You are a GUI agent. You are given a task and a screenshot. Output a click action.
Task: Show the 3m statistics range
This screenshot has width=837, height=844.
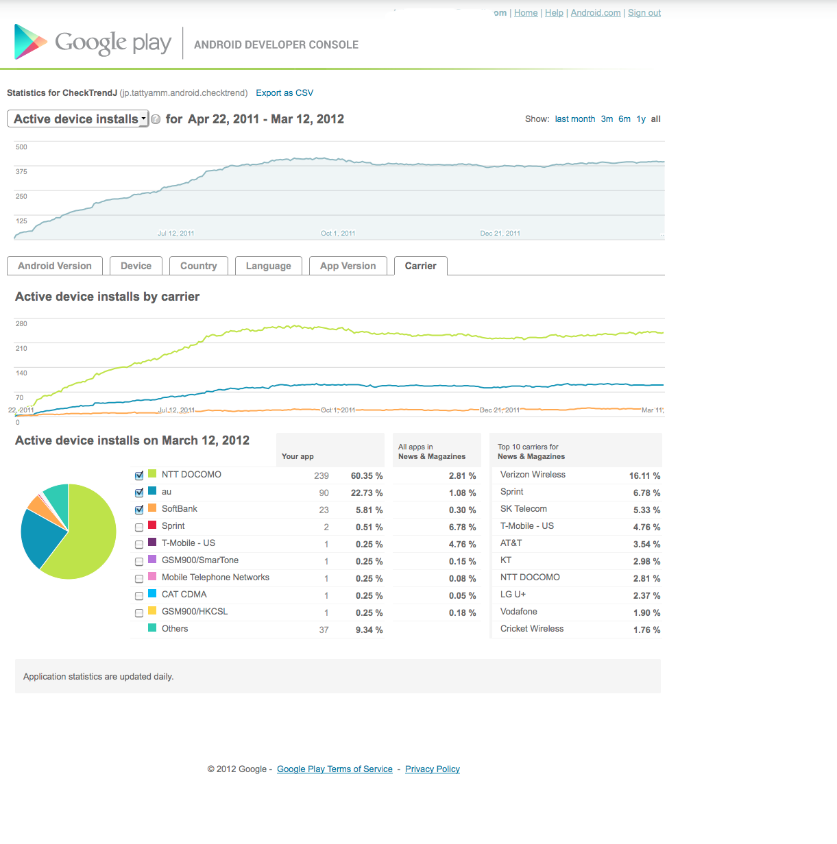click(607, 119)
